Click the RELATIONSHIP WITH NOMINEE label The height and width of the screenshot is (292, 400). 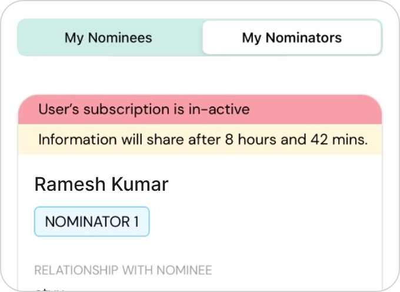pos(123,270)
